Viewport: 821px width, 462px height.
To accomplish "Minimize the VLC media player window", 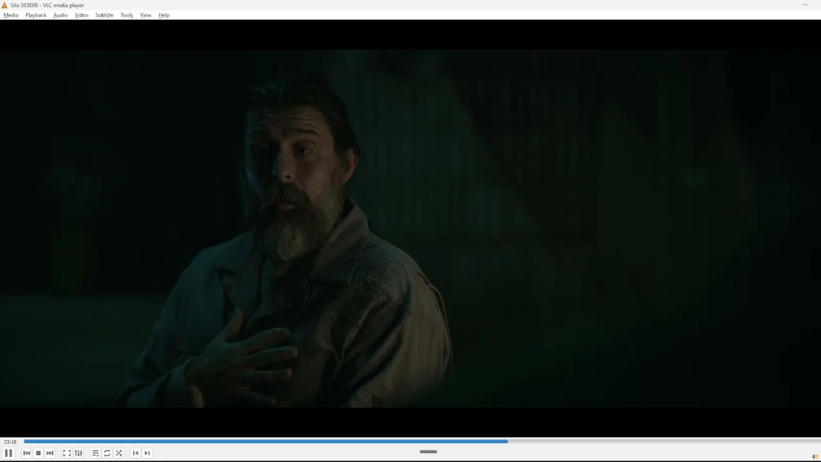I will coord(805,5).
